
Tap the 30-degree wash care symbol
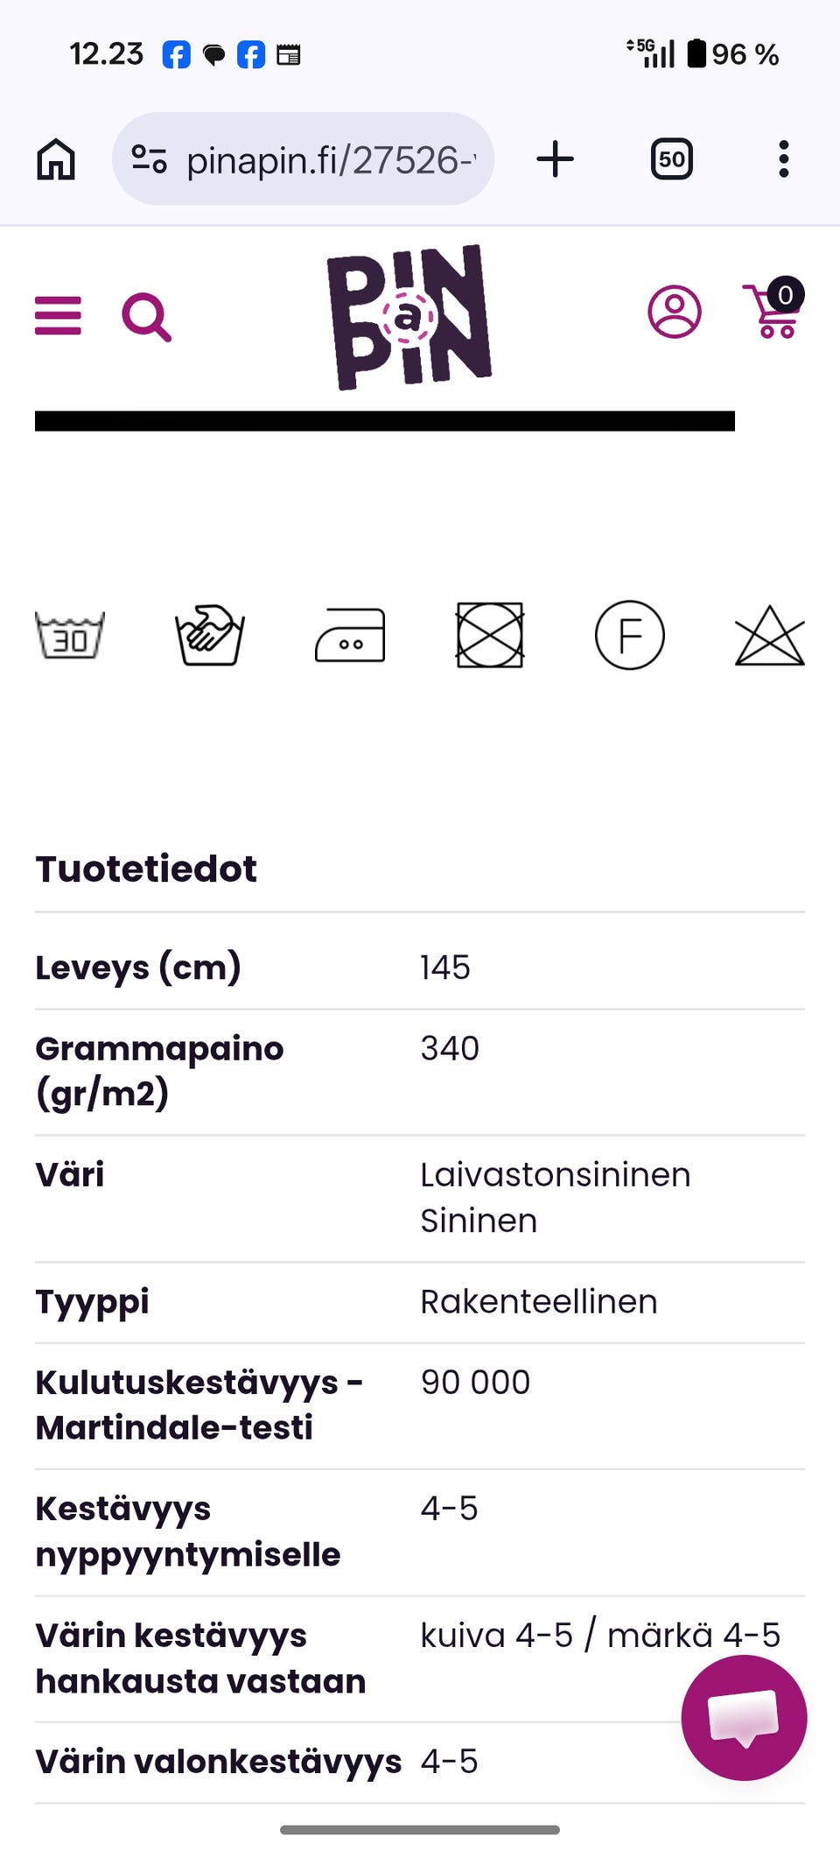pos(70,635)
